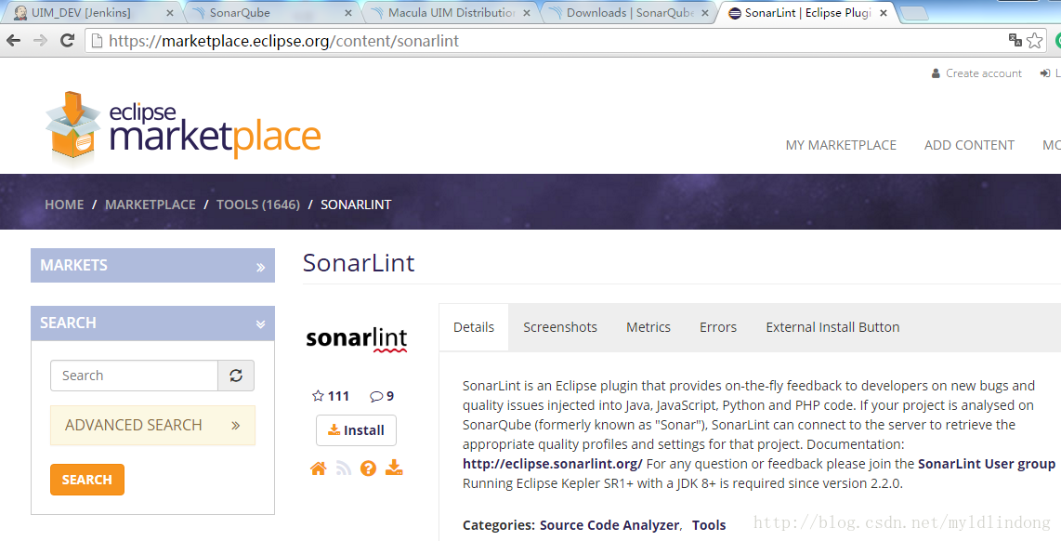Open the Tools category link
This screenshot has width=1061, height=541.
coord(709,525)
